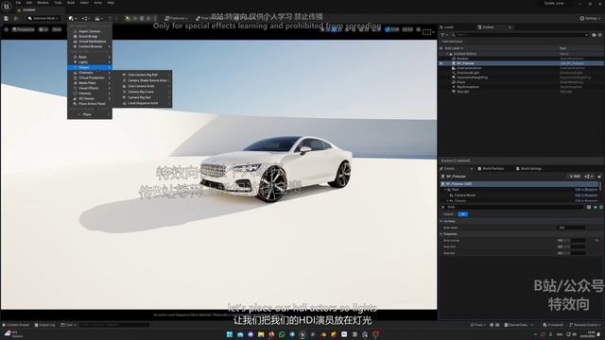Screen dimensions: 605x340
Task: Collapse the Untitled (Editor) world tree
Action: [447, 54]
